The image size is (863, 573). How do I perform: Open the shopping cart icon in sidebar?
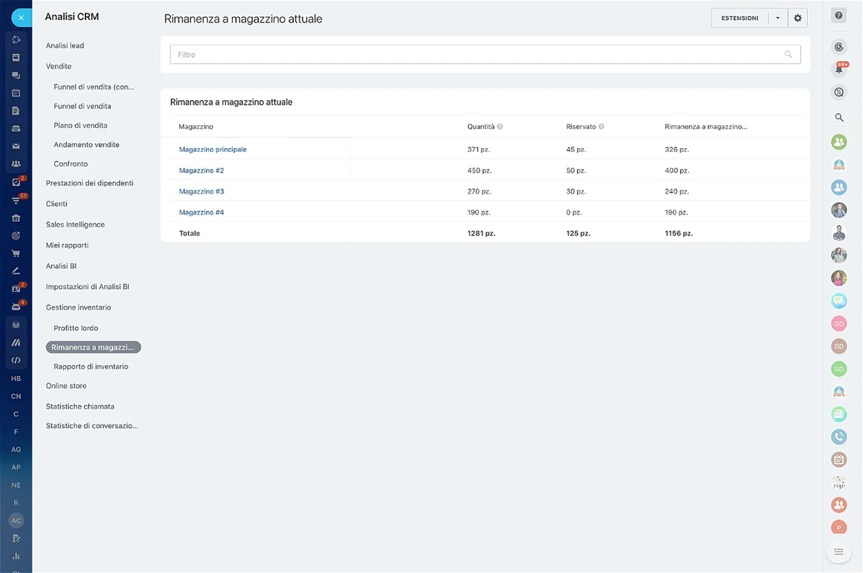[16, 253]
